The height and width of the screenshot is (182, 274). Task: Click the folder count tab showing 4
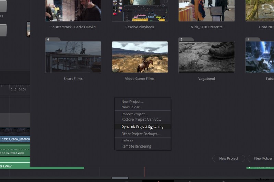[53, 39]
